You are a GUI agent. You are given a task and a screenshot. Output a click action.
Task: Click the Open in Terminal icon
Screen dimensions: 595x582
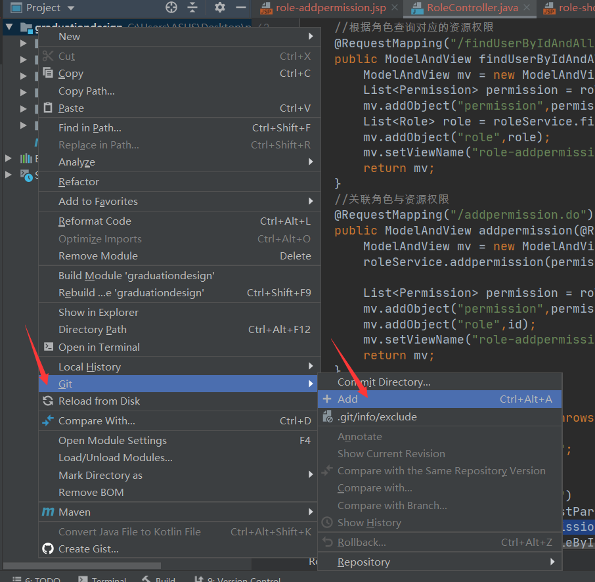[x=48, y=347]
